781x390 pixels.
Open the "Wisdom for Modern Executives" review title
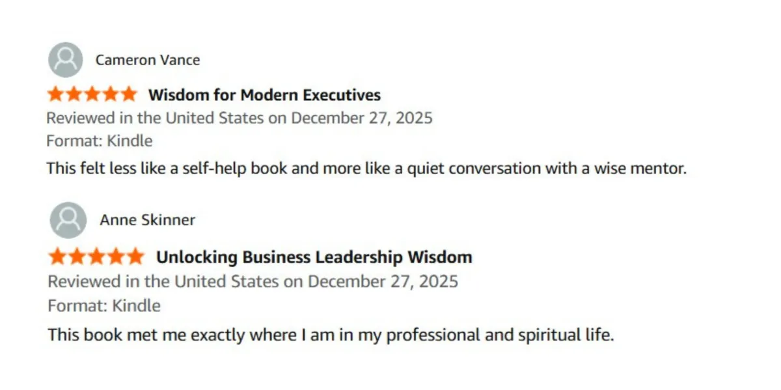264,95
